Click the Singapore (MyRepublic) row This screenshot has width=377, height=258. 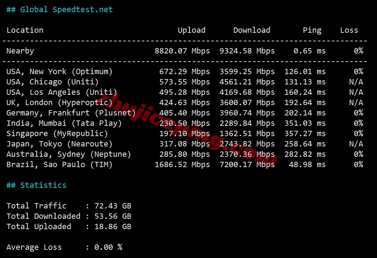point(57,134)
